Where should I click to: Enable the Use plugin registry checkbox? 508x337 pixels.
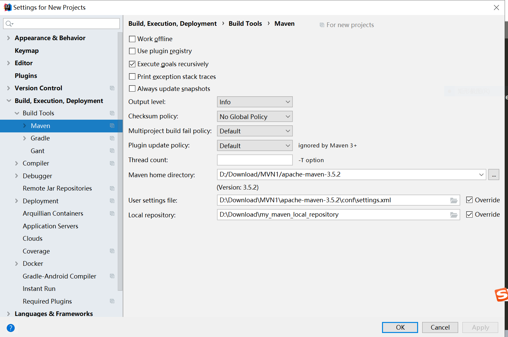(132, 51)
